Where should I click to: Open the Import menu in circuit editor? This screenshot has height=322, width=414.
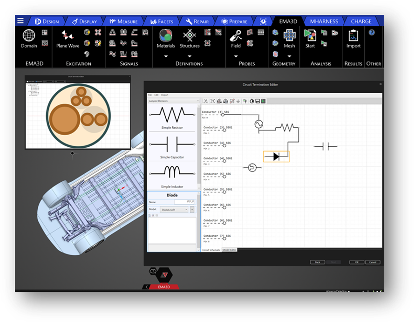click(165, 95)
